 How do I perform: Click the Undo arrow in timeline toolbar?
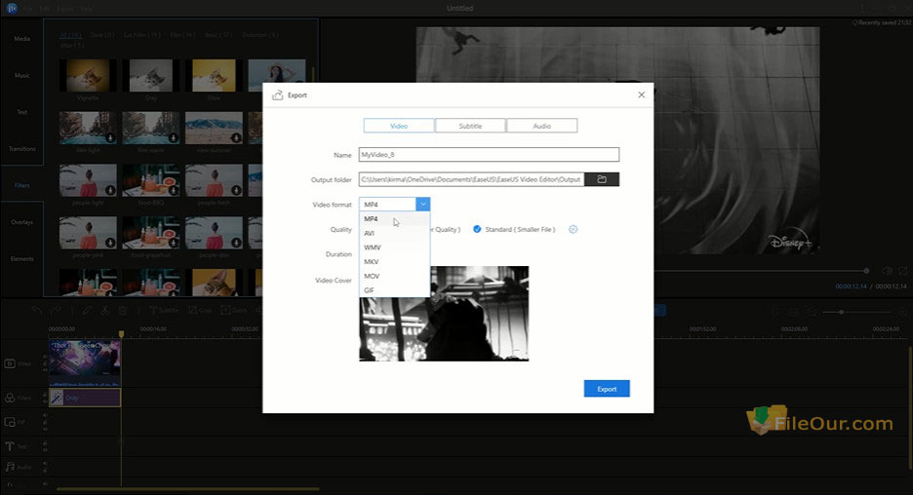[x=37, y=311]
